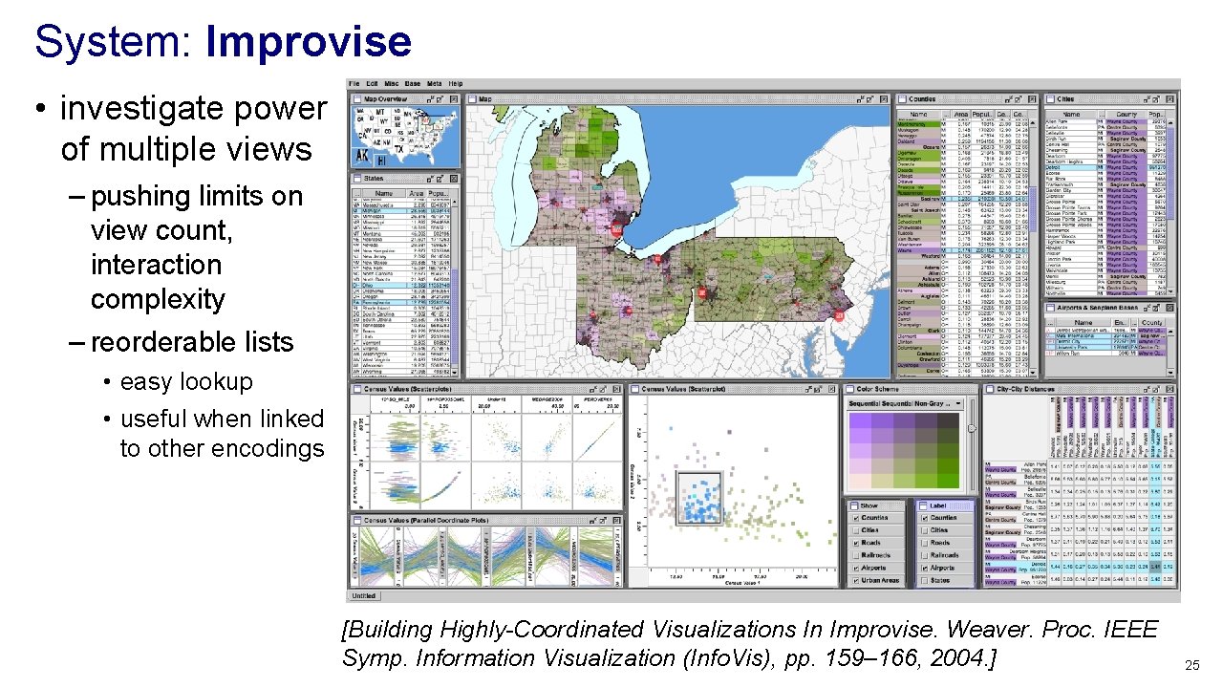This screenshot has height=688, width=1223.
Task: Click the Counties window's frame icon
Action: pos(901,98)
